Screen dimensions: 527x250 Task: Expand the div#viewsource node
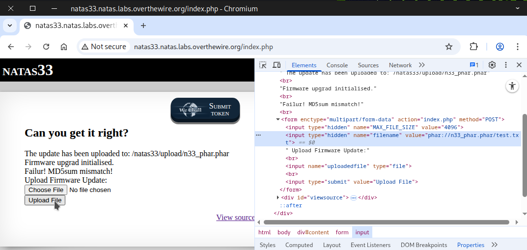278,197
